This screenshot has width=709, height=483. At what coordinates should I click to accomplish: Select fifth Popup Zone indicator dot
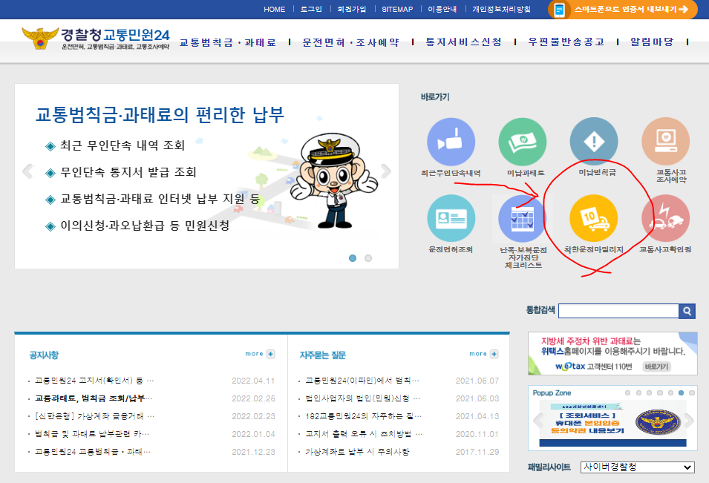[x=670, y=392]
